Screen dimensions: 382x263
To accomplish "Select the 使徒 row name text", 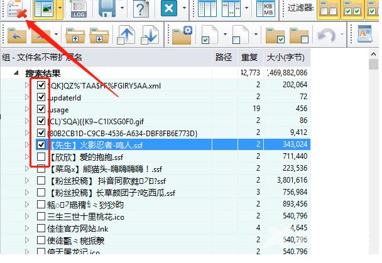I will click(x=75, y=240).
